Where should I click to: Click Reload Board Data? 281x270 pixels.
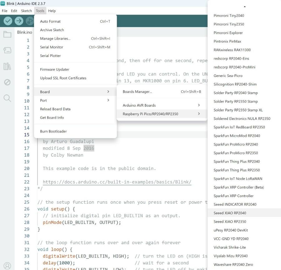(75, 109)
